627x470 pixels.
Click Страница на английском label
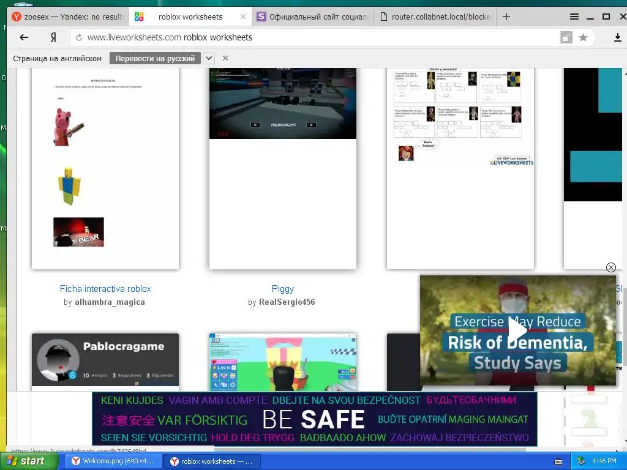[57, 58]
